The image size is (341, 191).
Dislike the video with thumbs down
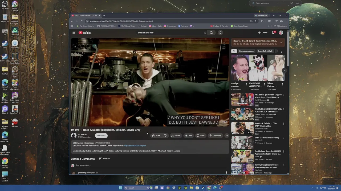165,136
